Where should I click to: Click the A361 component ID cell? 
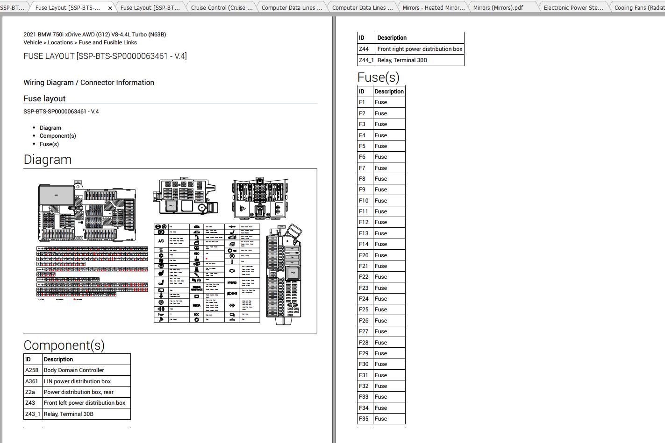coord(33,381)
